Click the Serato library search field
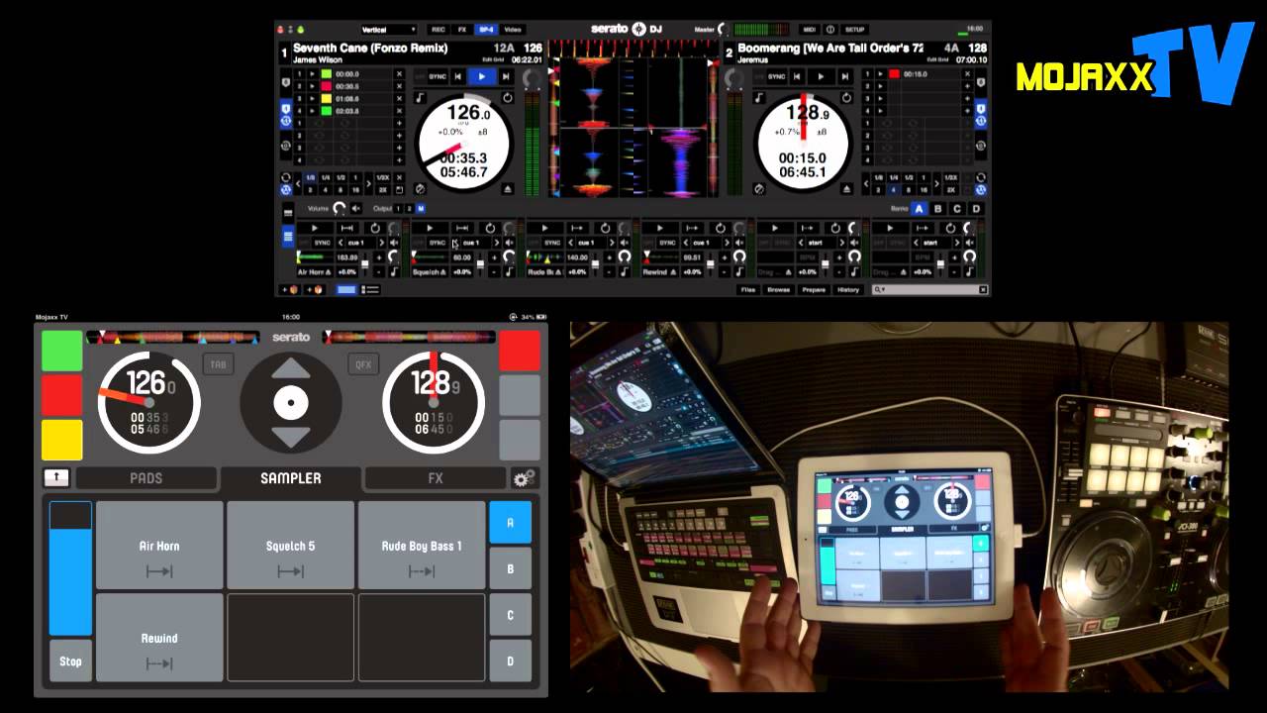Image resolution: width=1267 pixels, height=713 pixels. 929,290
